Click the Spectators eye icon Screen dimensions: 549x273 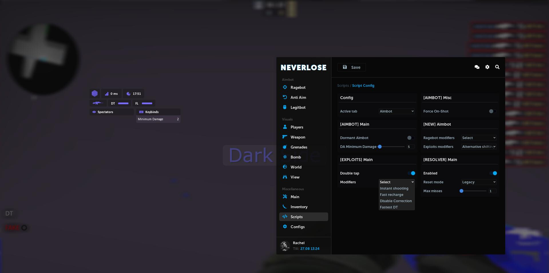(94, 112)
